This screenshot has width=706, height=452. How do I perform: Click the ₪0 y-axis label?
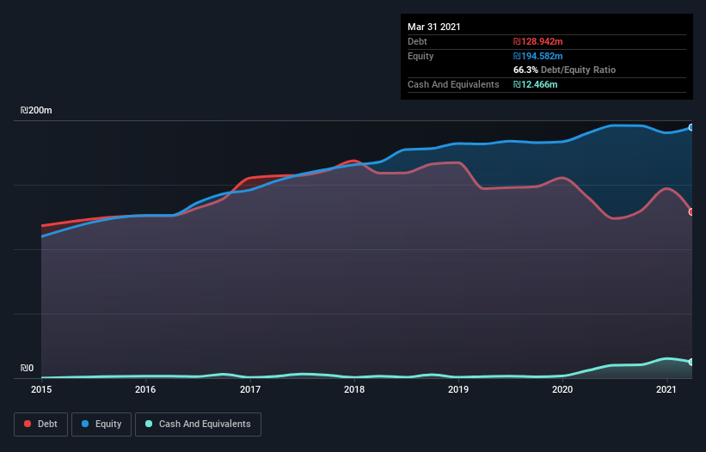[x=27, y=368]
